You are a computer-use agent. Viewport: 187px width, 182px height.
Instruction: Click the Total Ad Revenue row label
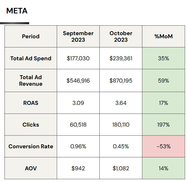click(x=31, y=81)
